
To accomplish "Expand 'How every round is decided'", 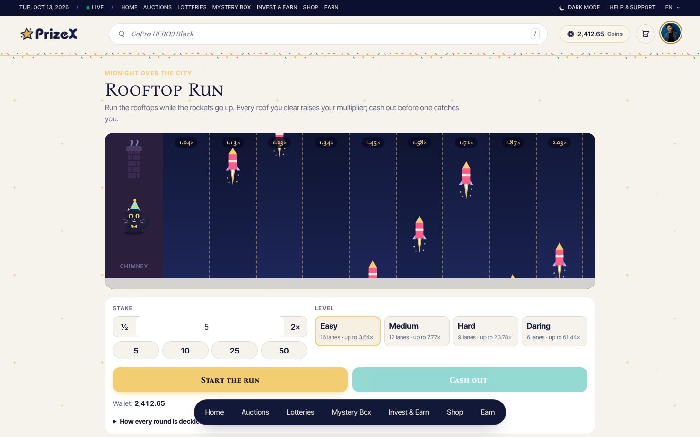I will (157, 421).
